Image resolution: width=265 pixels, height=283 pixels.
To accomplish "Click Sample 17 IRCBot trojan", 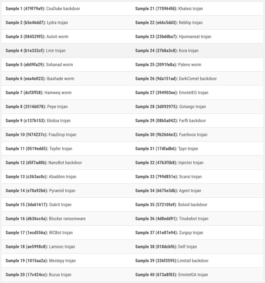I will (39, 233).
